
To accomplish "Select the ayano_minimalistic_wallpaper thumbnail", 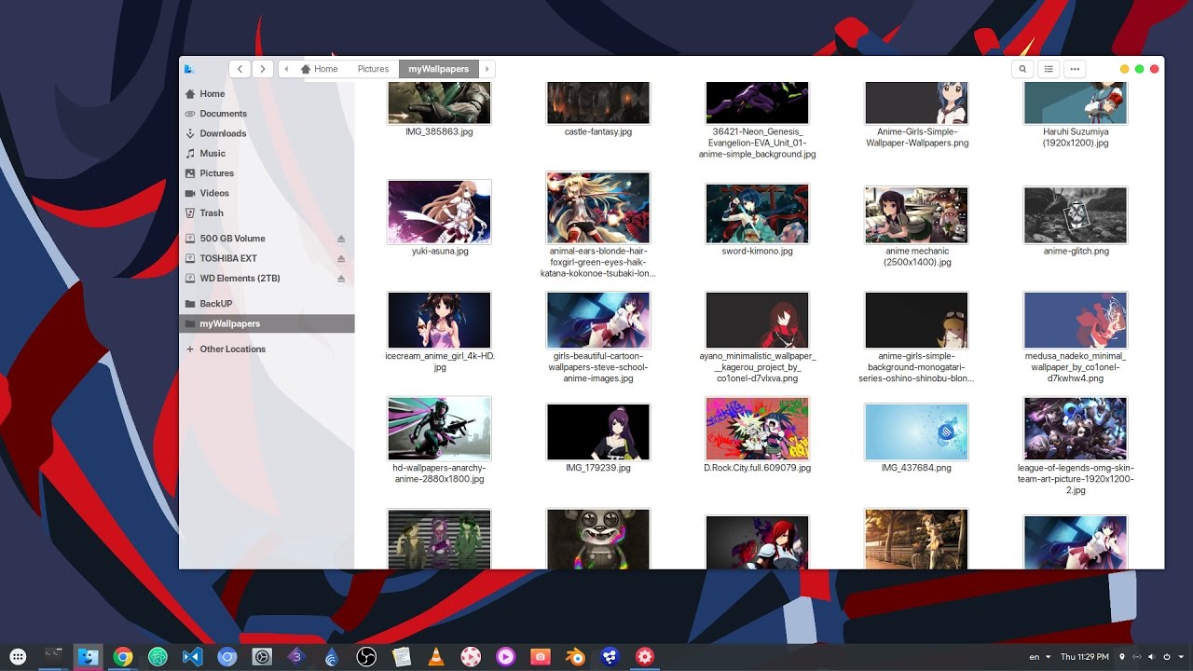I will 757,320.
